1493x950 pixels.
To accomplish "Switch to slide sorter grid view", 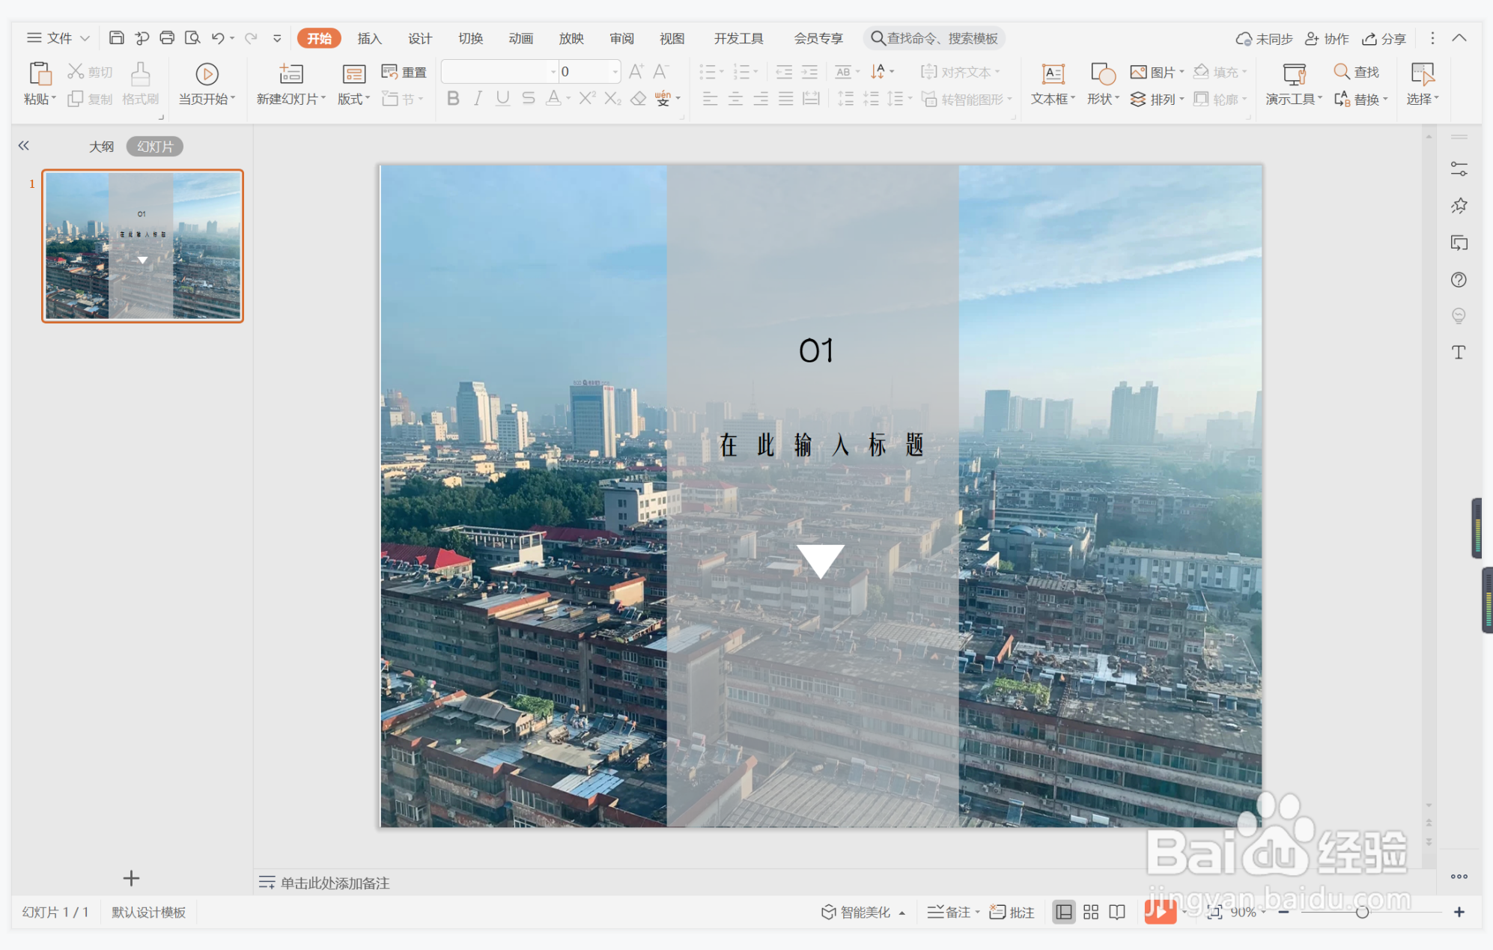I will click(x=1091, y=912).
